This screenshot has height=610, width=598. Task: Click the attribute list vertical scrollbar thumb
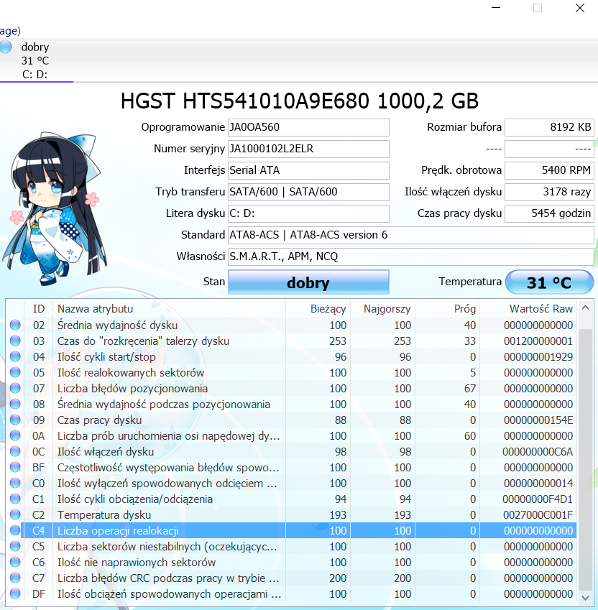click(585, 459)
